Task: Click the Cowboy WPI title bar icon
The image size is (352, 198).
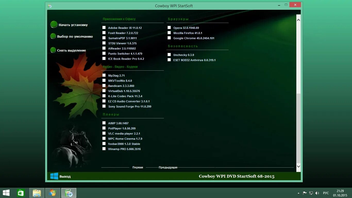Action: [x=50, y=6]
